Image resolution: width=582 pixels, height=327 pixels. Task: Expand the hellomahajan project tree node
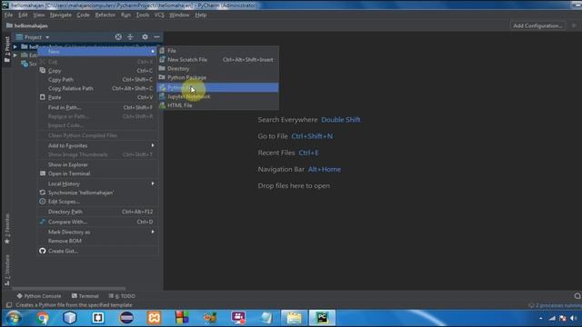[x=15, y=46]
